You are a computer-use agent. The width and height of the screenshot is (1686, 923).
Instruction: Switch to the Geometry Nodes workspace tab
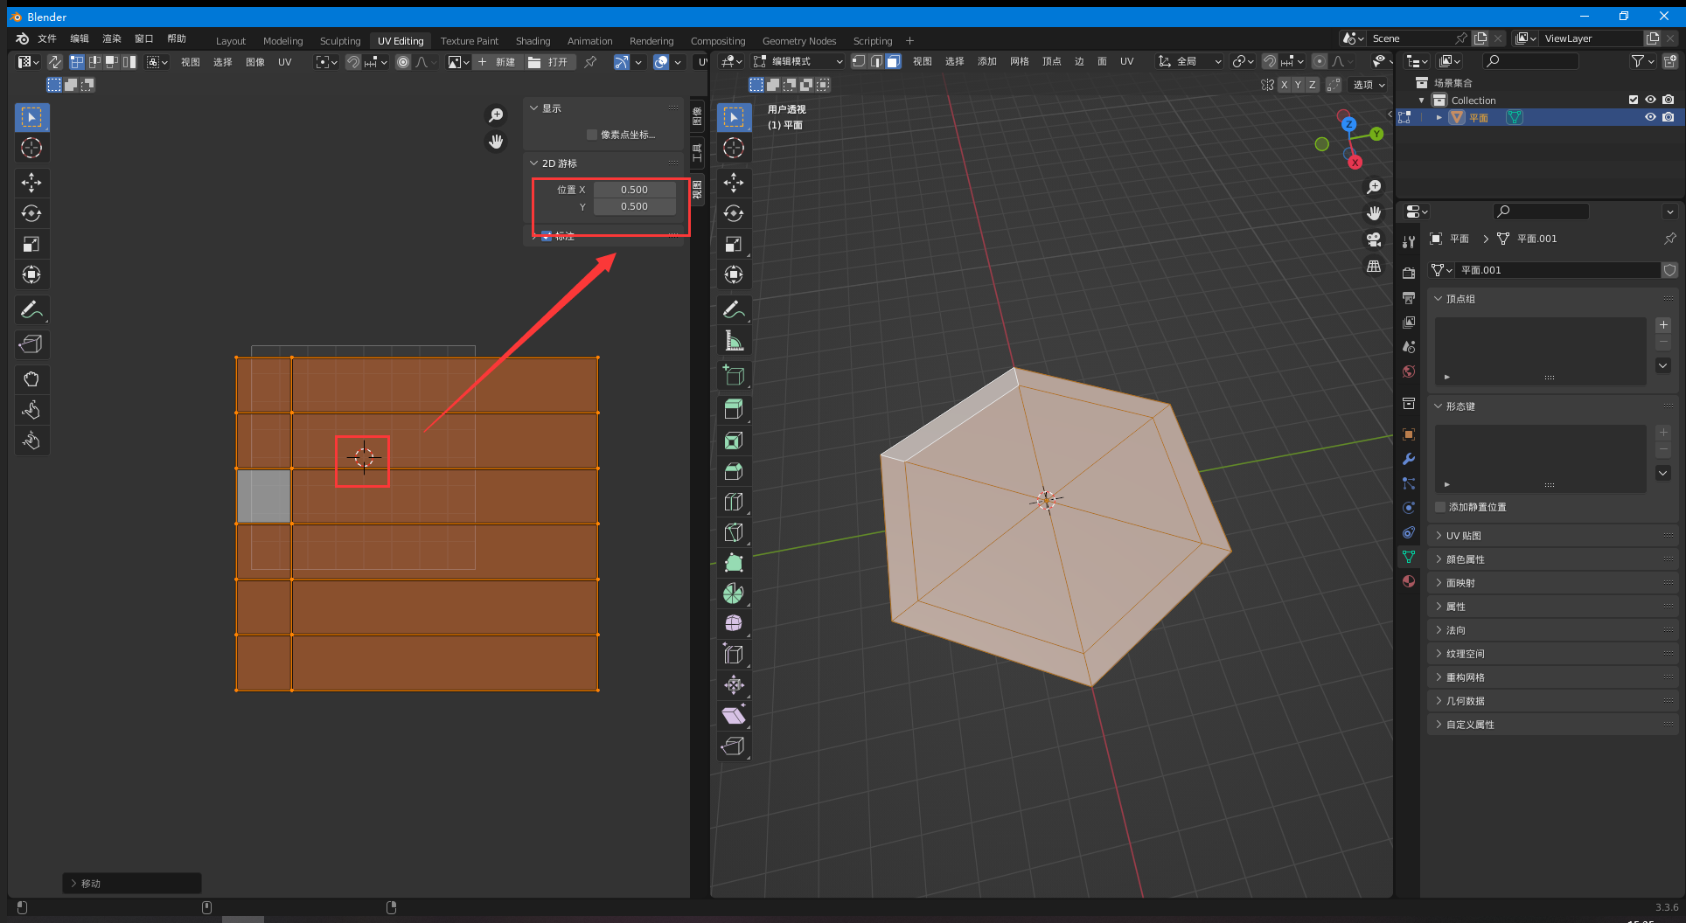click(799, 41)
